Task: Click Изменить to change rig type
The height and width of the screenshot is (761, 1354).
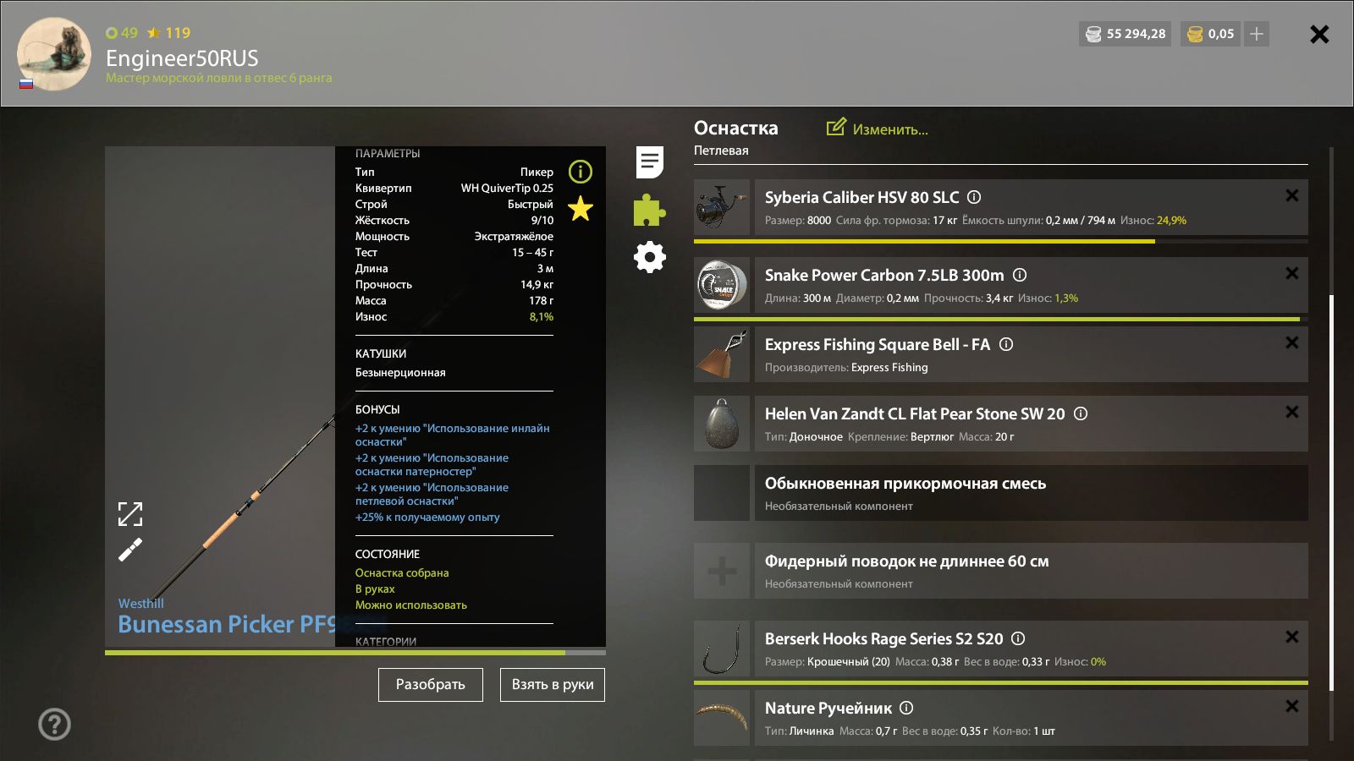Action: (x=878, y=129)
